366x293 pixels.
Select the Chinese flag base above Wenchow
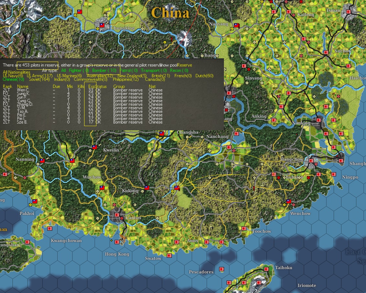289,201
